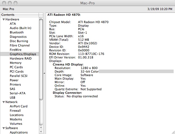
Task: Click the "01.00.318" EFI driver value
Action: [86, 58]
